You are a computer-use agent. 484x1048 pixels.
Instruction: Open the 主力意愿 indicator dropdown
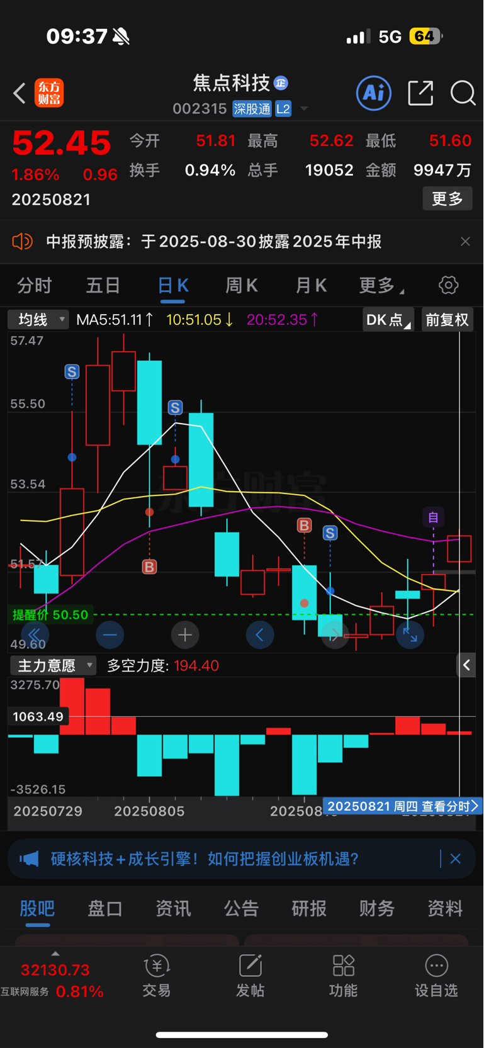[x=53, y=665]
